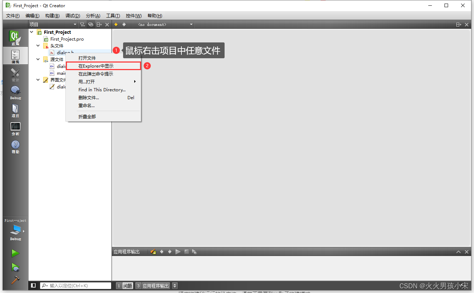Open the 分析(A) menu
474x293 pixels.
click(x=93, y=16)
